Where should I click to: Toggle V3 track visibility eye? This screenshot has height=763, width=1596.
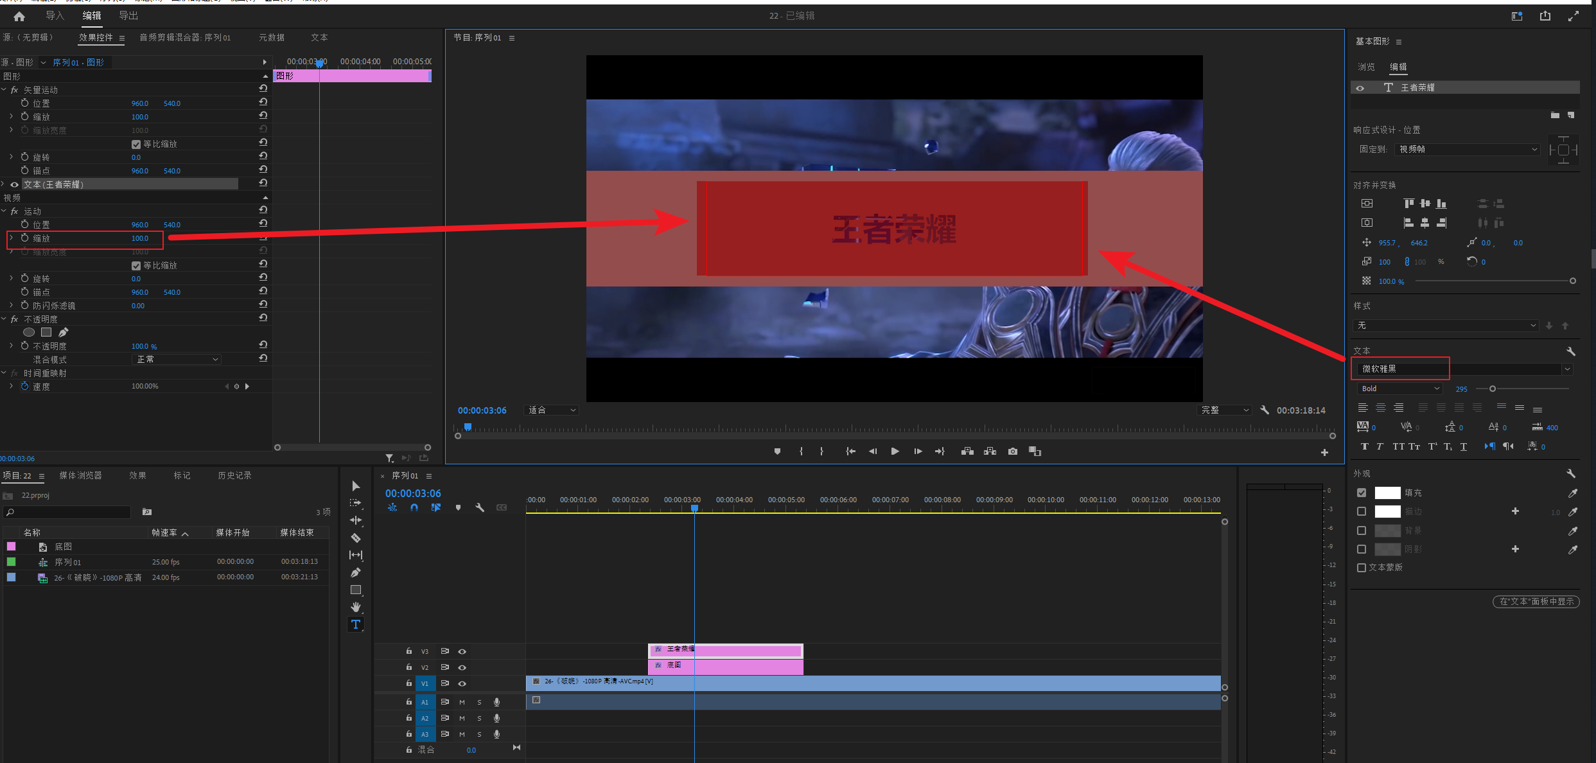(462, 651)
